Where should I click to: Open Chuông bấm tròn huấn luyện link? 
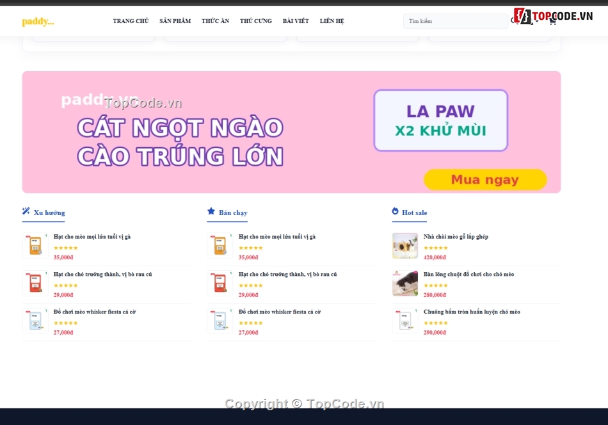pyautogui.click(x=472, y=312)
